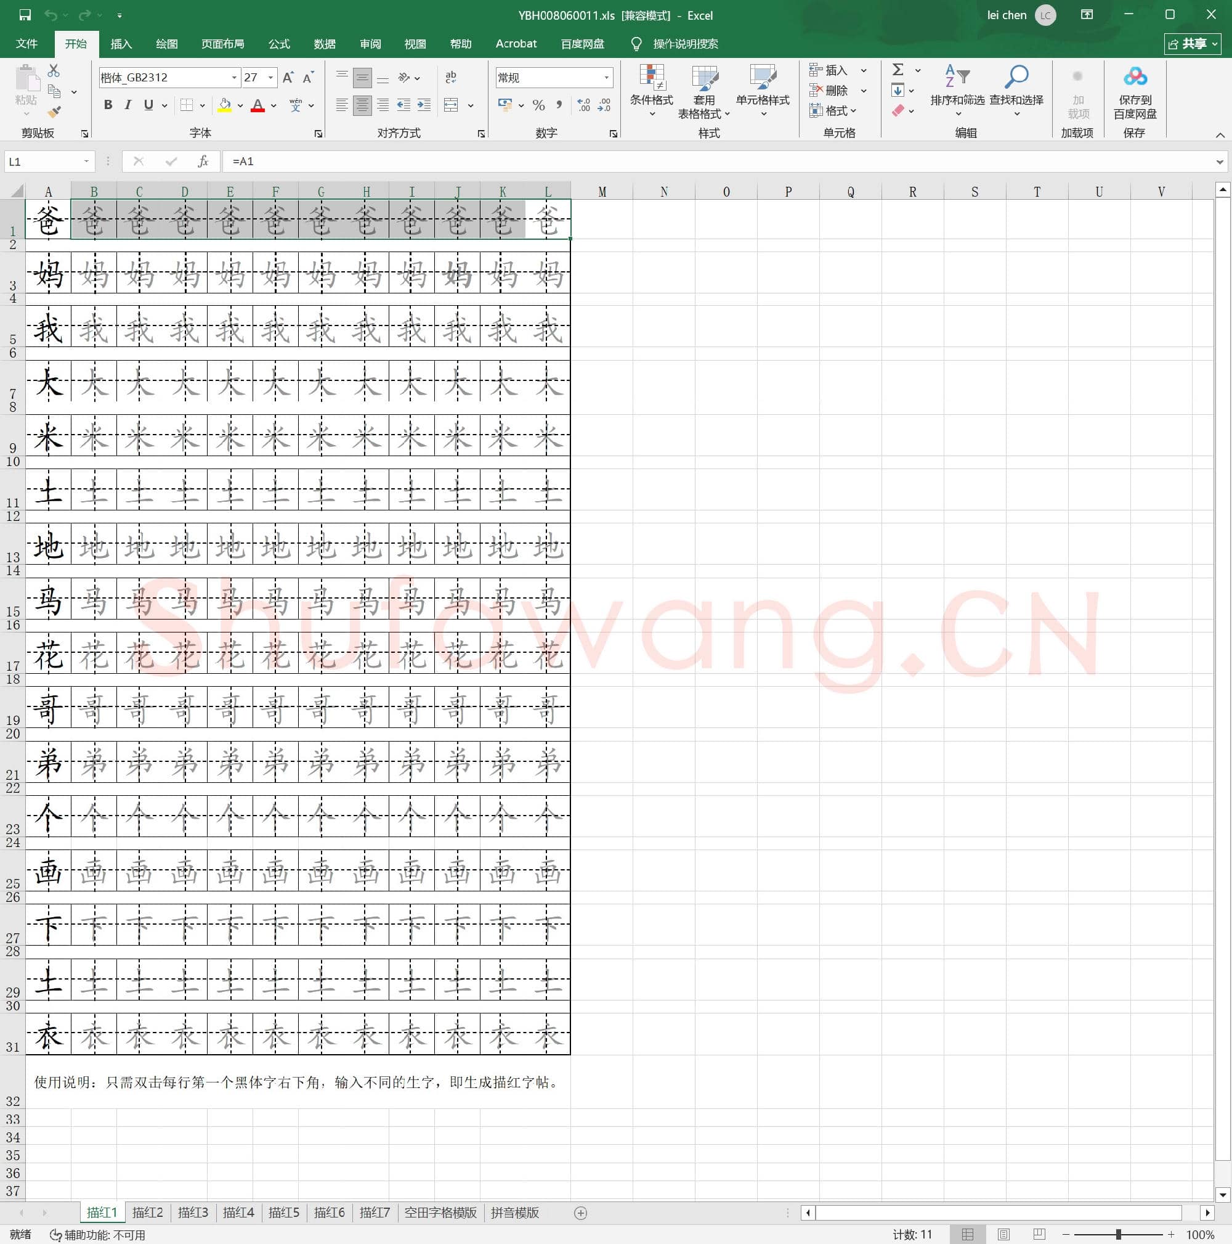Toggle Bold formatting
This screenshot has width=1232, height=1244.
[x=108, y=105]
